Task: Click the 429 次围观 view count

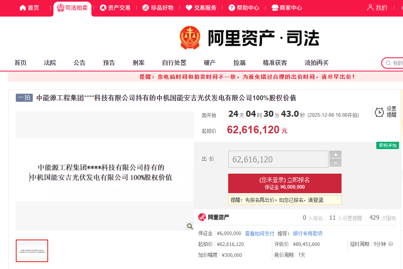Action: click(382, 218)
